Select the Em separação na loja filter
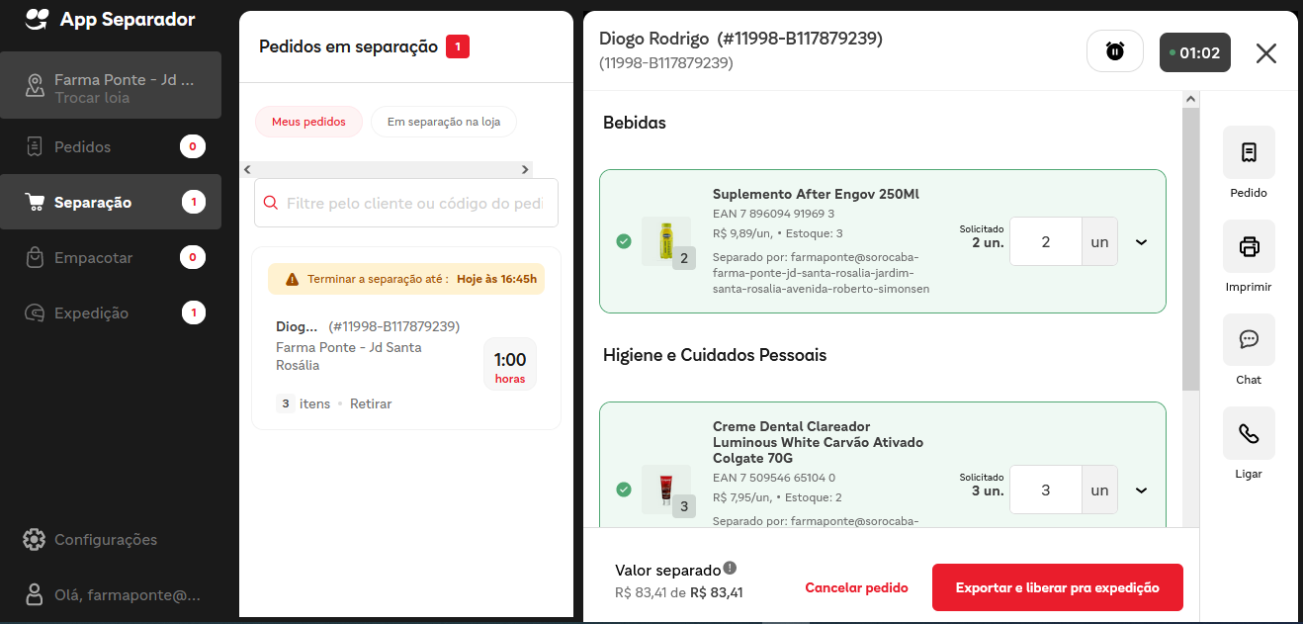The image size is (1303, 624). (443, 122)
